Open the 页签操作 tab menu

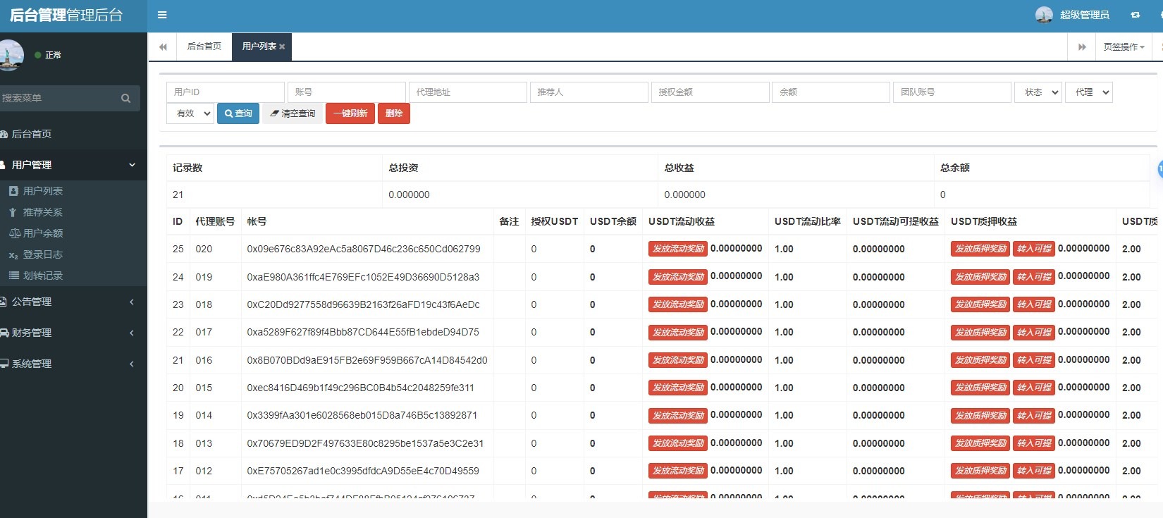(x=1124, y=47)
